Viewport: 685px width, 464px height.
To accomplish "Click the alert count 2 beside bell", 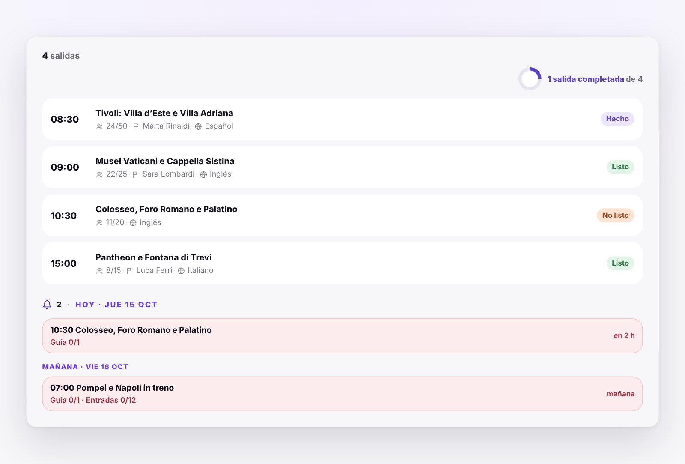I will click(59, 305).
